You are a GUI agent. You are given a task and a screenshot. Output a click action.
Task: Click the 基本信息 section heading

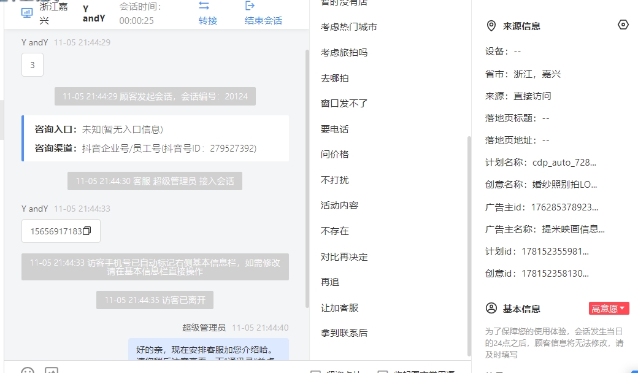click(521, 309)
